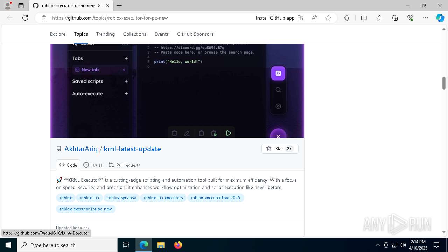This screenshot has width=448, height=252.
Task: Open the roblox-executor-for-pc-new topic tag
Action: point(86,209)
